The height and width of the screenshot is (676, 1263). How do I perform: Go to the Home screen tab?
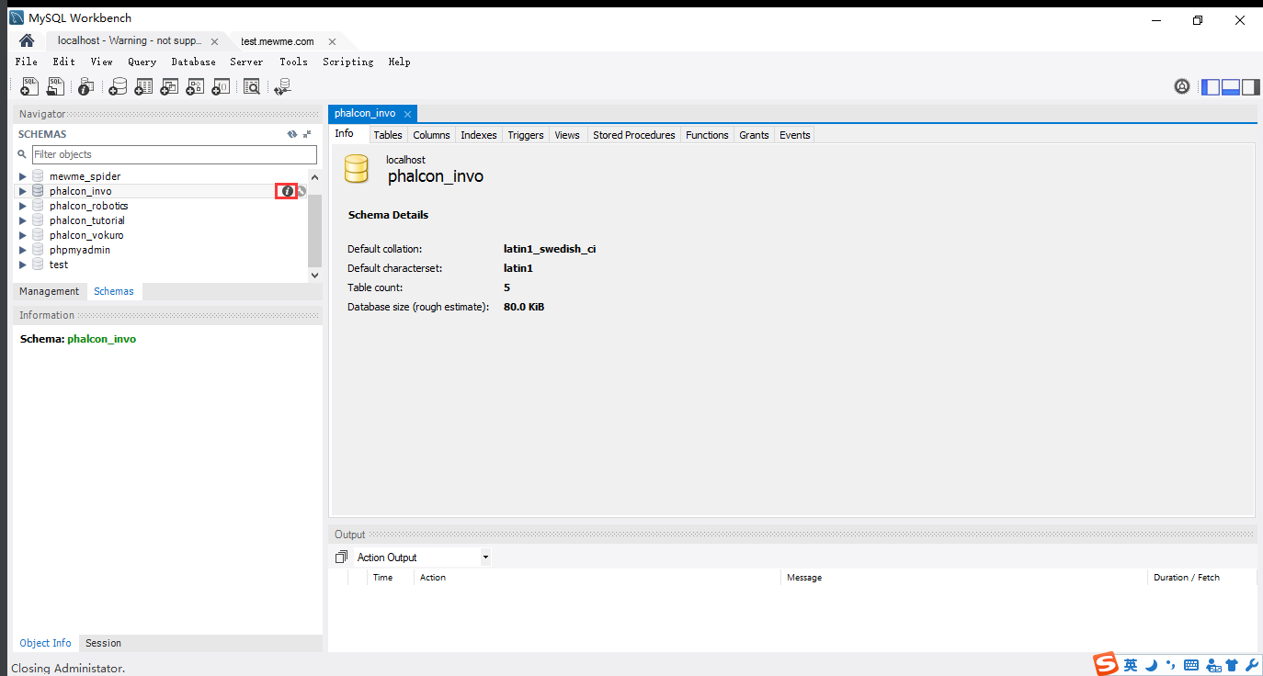(x=27, y=41)
